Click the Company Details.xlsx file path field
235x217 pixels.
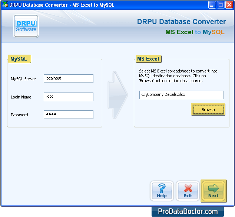(182, 95)
